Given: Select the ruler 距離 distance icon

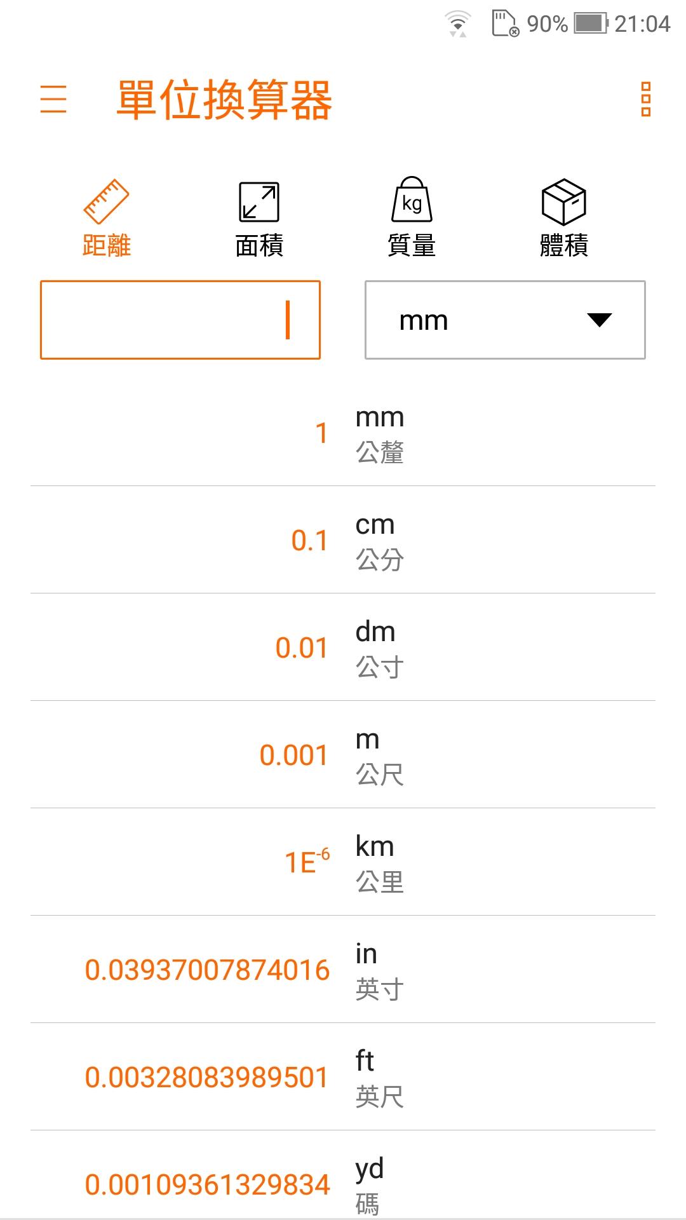Looking at the screenshot, I should (107, 201).
